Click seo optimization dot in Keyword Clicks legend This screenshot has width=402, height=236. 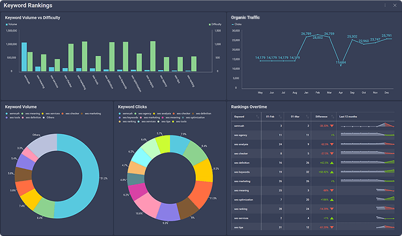pos(183,117)
